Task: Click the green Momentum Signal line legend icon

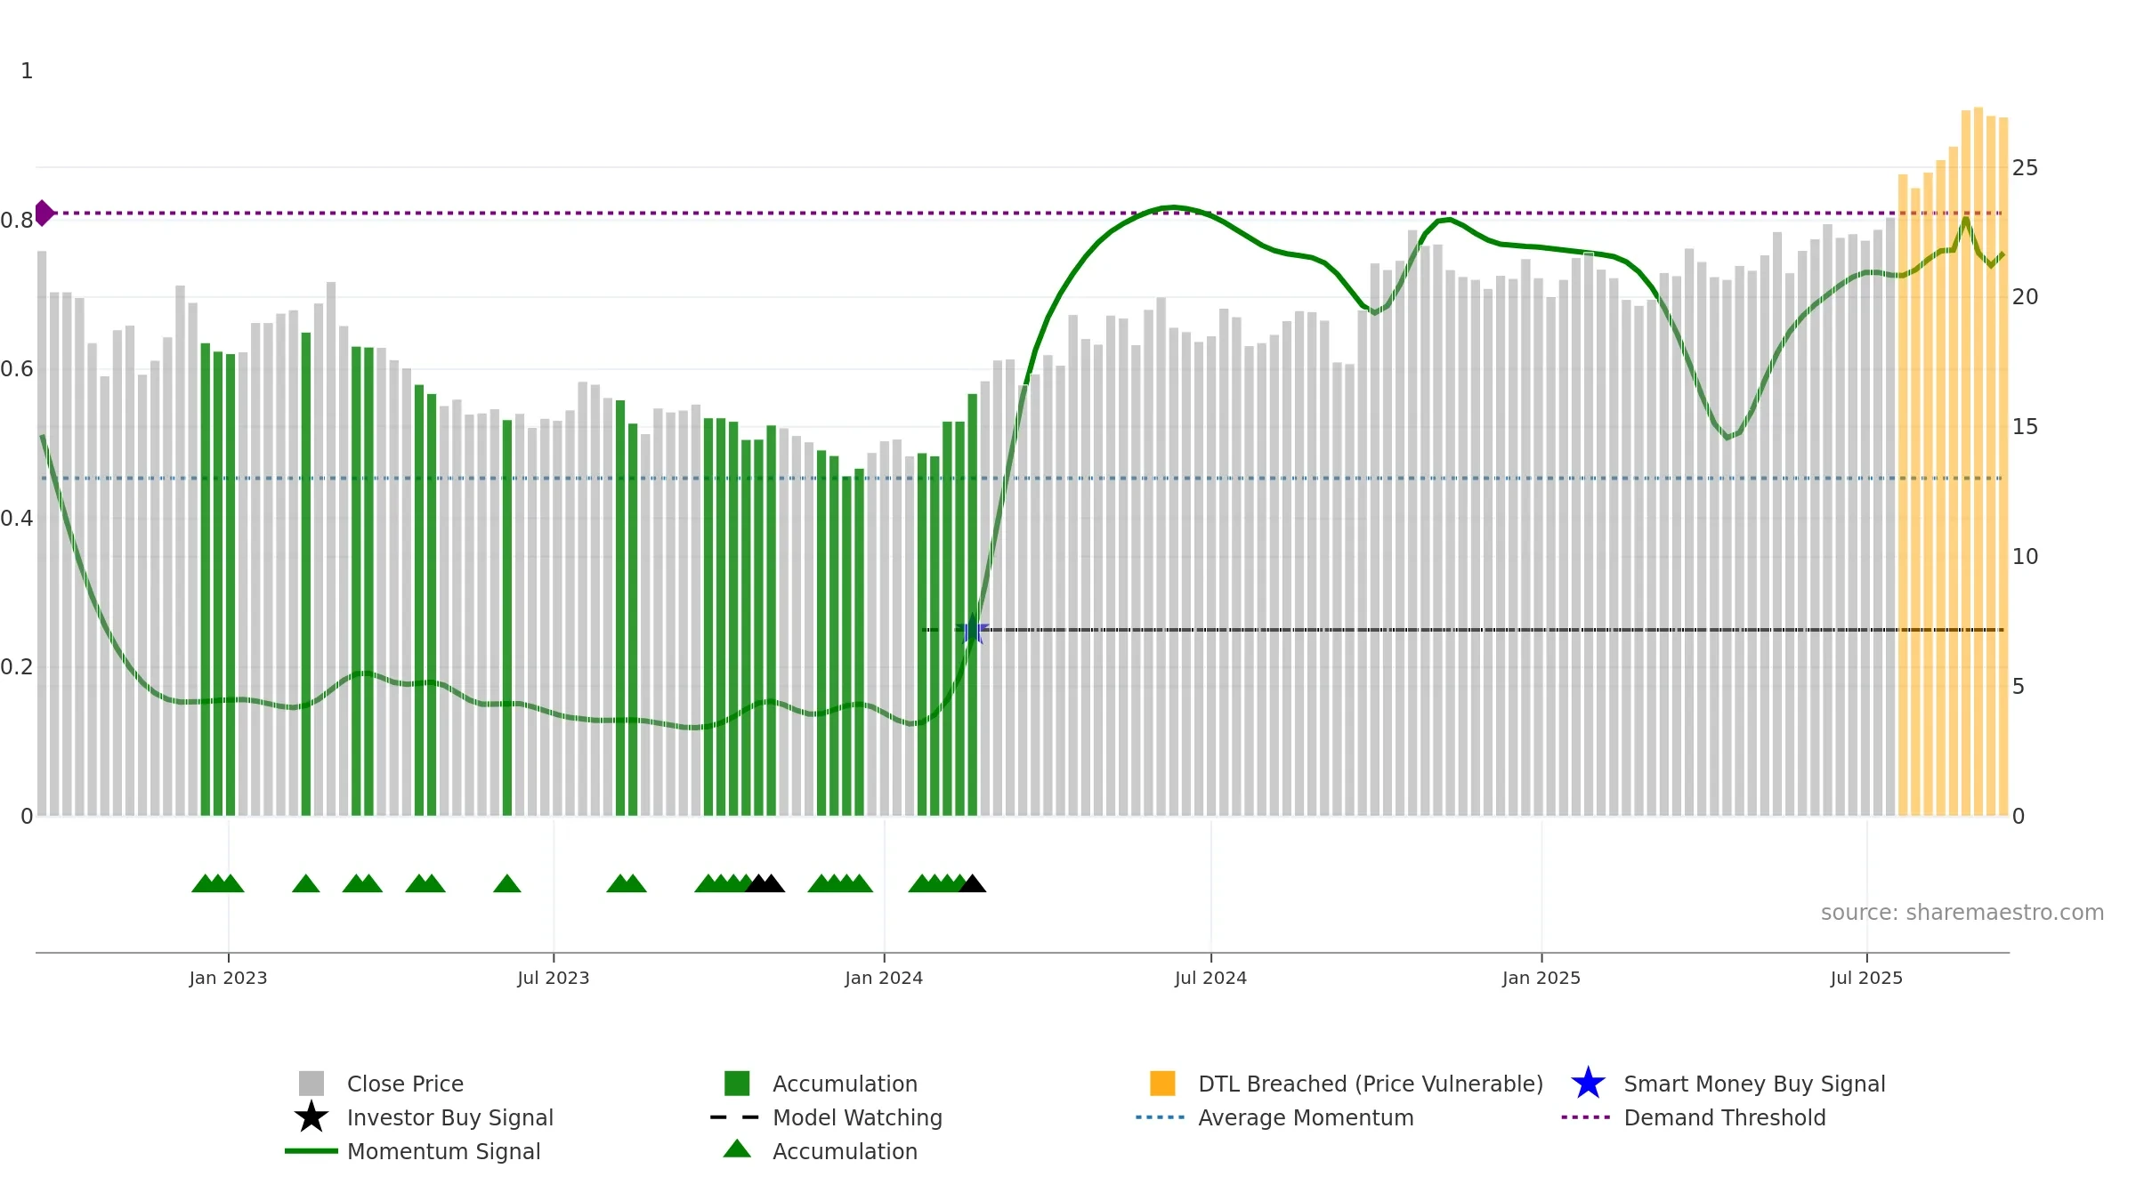Action: click(311, 1151)
